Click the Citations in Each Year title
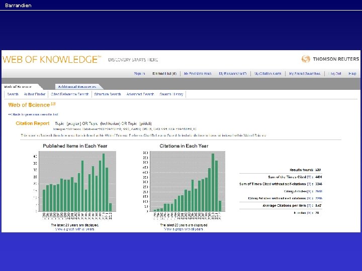 (x=184, y=146)
